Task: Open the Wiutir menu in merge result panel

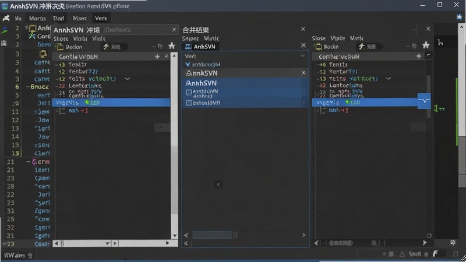Action: 211,38
